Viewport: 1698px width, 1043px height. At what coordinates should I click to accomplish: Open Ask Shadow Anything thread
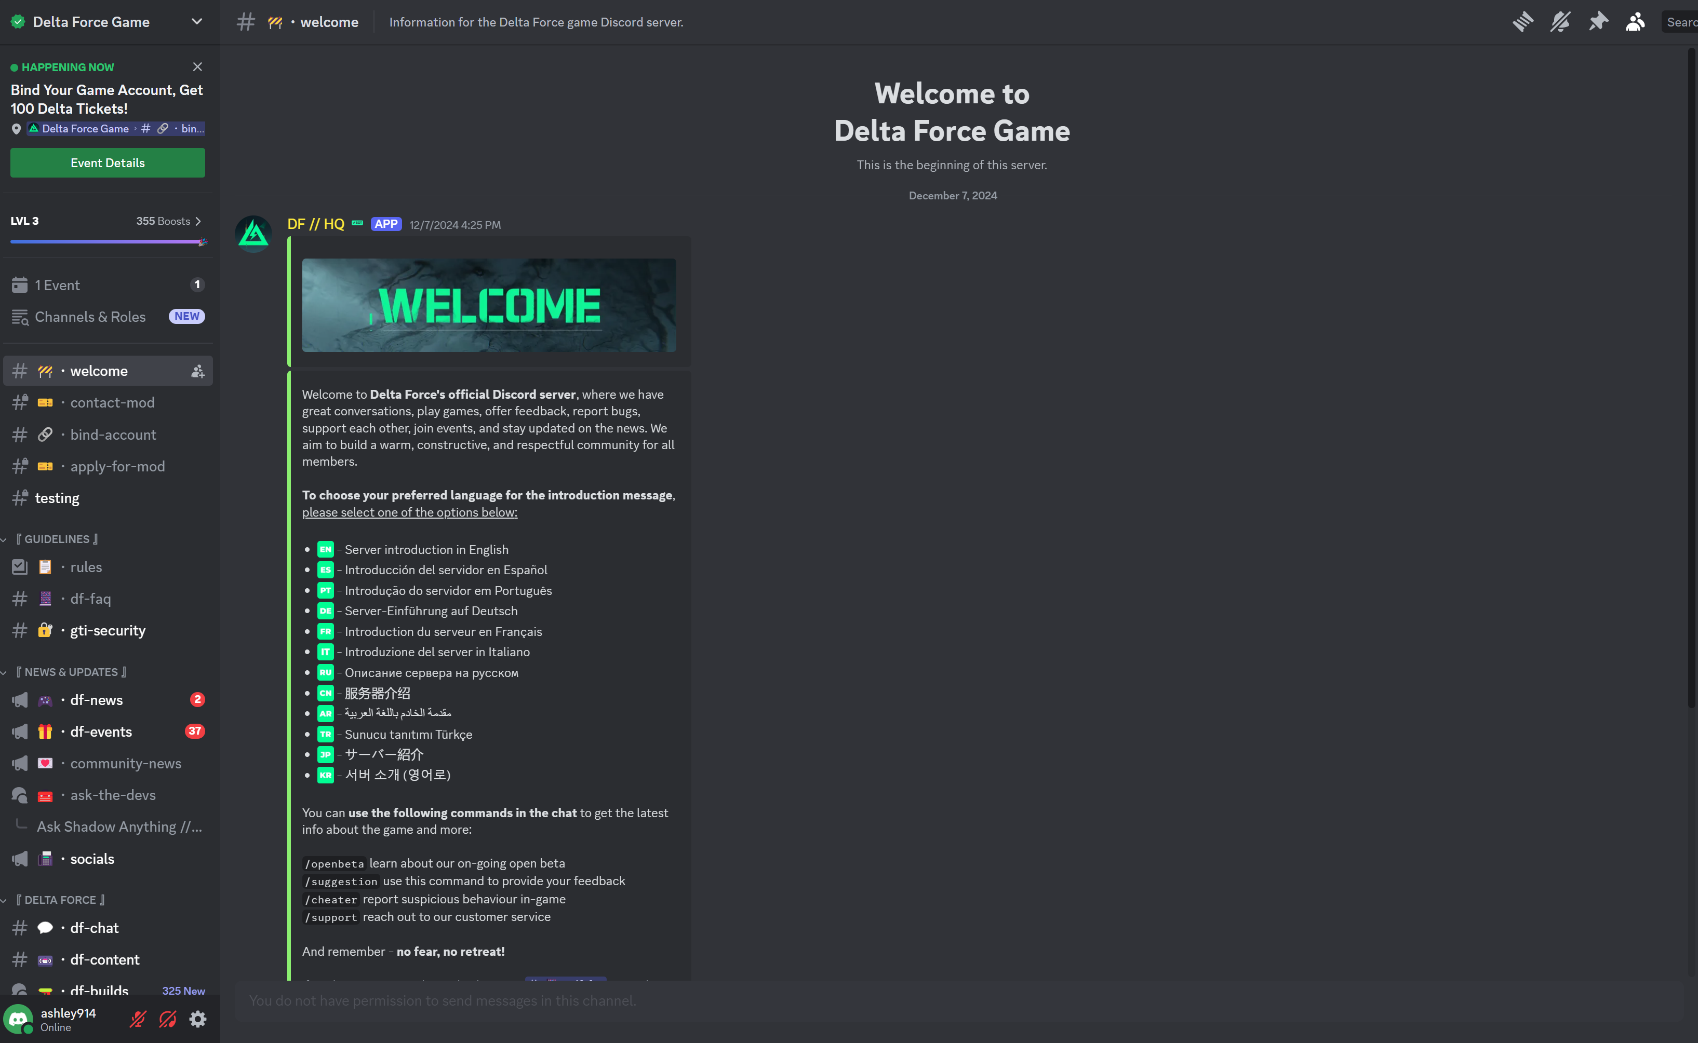(118, 827)
